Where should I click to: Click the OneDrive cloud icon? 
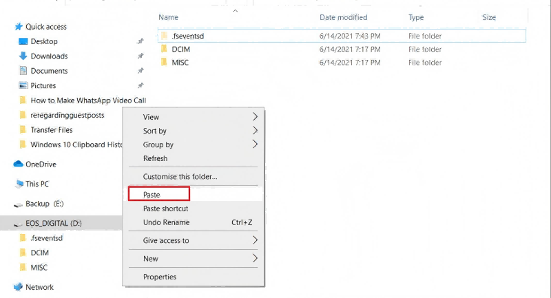(18, 164)
